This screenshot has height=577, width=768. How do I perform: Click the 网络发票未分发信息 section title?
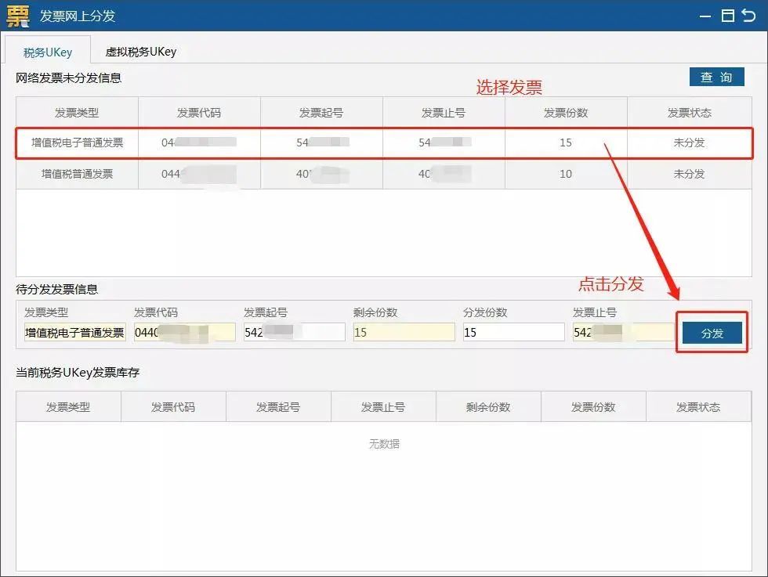pyautogui.click(x=69, y=78)
